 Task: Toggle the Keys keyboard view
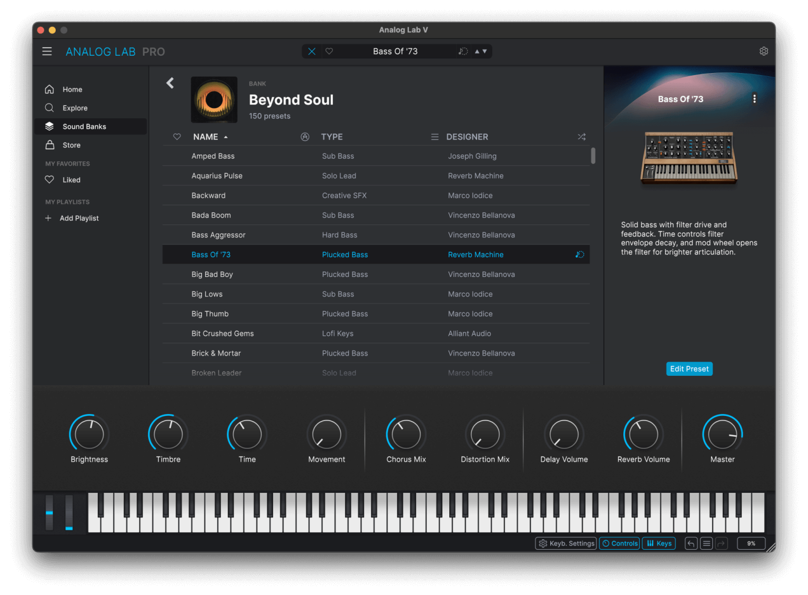click(659, 543)
